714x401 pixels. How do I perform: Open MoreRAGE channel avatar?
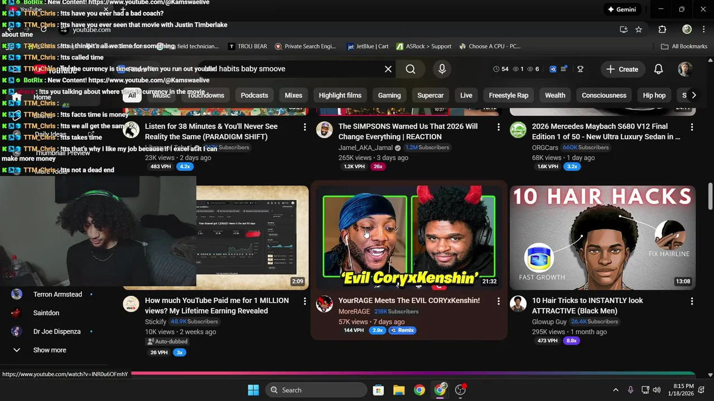coord(325,304)
